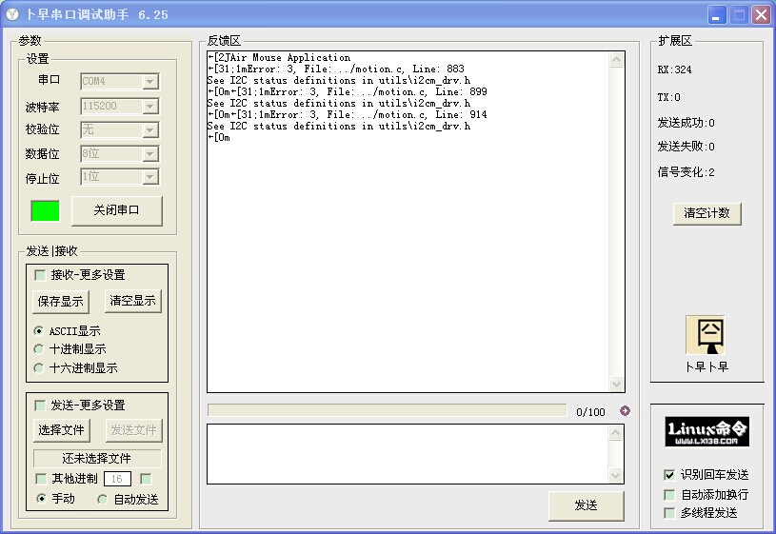The image size is (776, 534).
Task: Select 十六进制显示 radio button
Action: 39,367
